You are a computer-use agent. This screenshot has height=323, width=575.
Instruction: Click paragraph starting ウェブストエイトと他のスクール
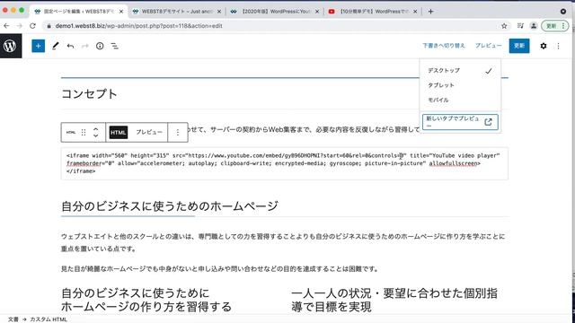[283, 242]
